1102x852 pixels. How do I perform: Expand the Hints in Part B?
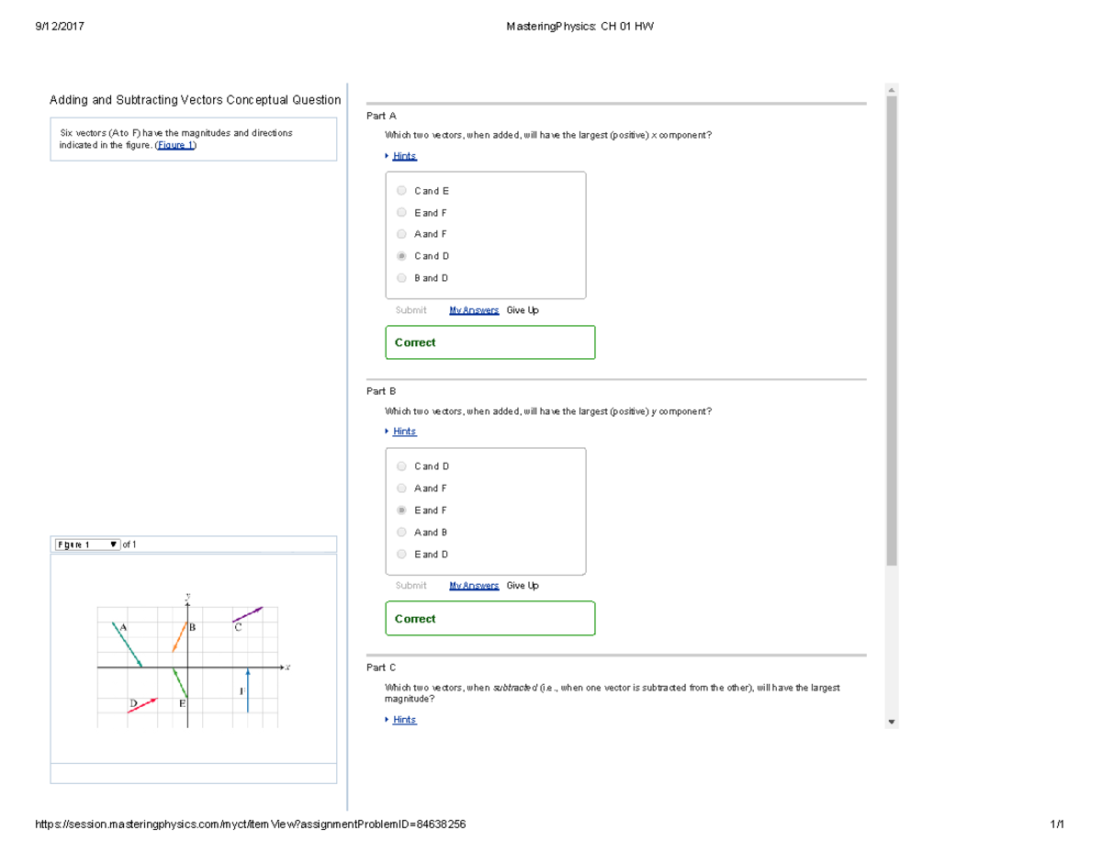tap(404, 431)
